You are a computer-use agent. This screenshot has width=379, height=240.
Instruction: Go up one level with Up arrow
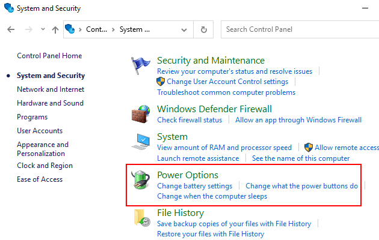(x=55, y=29)
